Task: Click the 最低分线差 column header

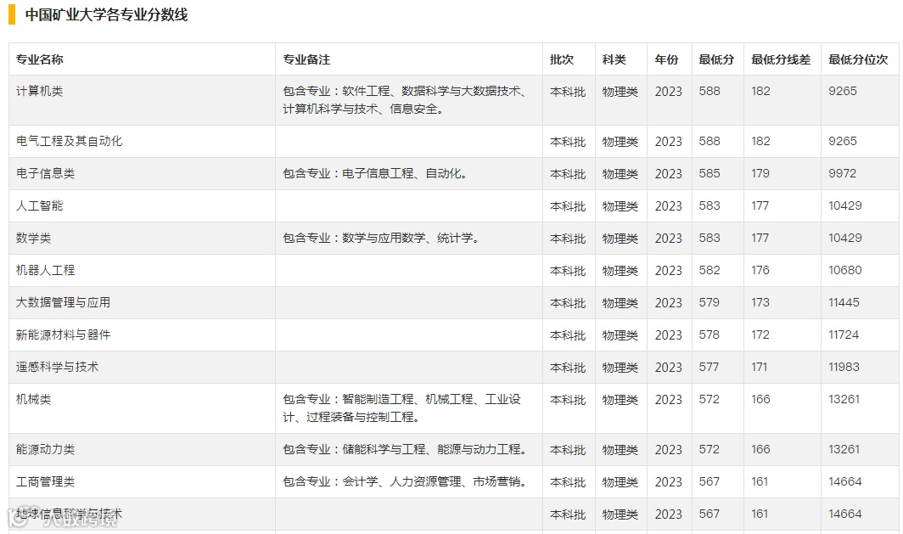Action: pos(781,59)
